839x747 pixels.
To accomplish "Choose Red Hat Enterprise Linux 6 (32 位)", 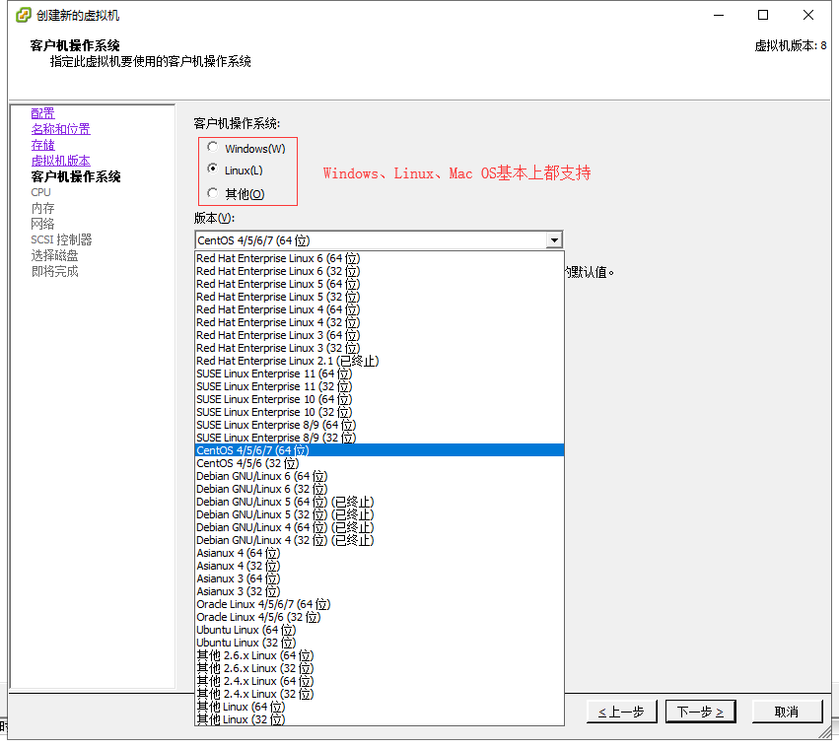I will tap(380, 271).
